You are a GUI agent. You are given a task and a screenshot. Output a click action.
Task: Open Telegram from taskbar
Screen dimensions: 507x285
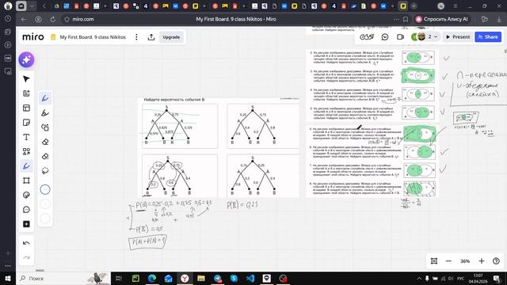click(218, 278)
